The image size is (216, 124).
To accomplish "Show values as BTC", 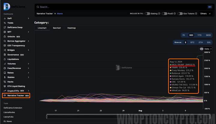I will click(x=192, y=42).
